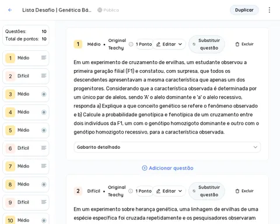Screen dimensions: 280x224
Task: Click the Questões count label
Action: (x=16, y=32)
